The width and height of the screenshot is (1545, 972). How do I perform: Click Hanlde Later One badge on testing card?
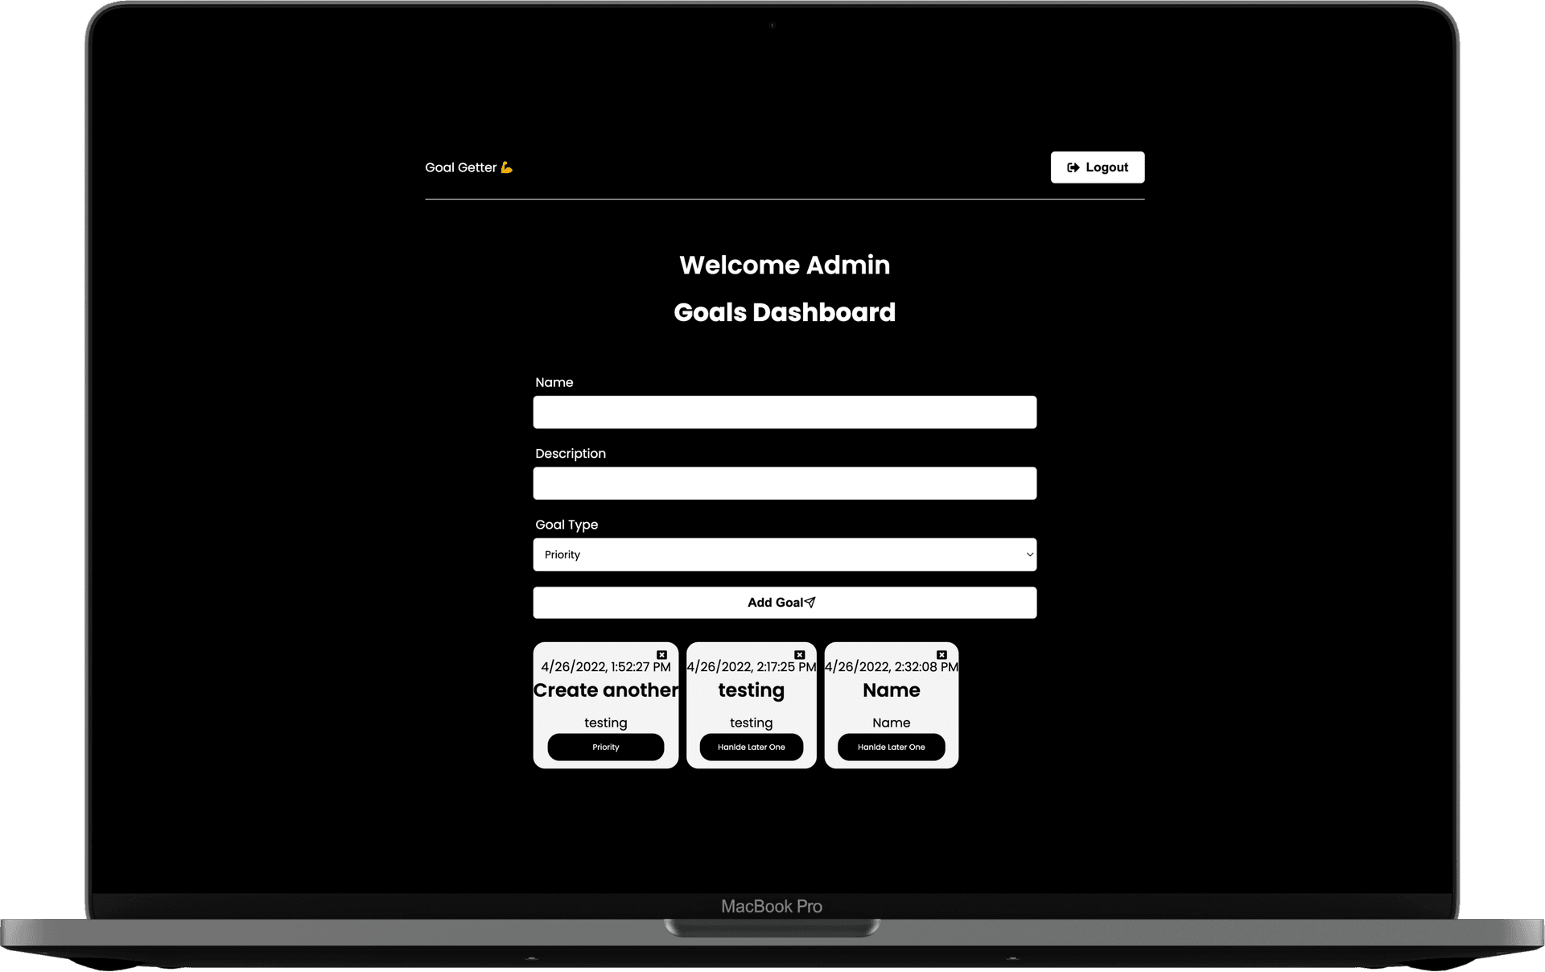751,747
